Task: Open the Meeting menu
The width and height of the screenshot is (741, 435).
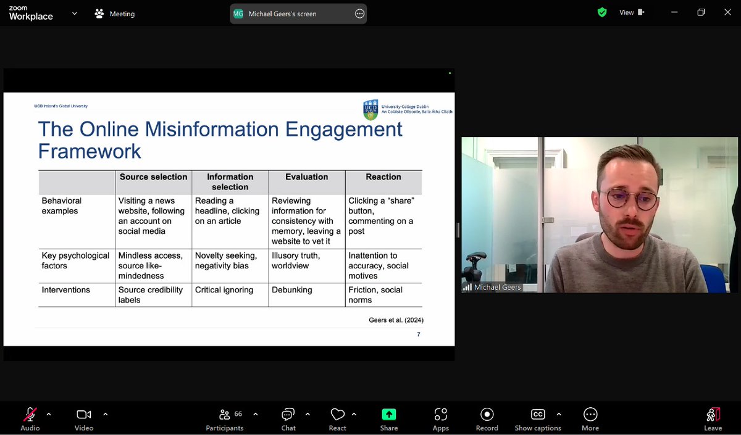Action: click(x=114, y=13)
